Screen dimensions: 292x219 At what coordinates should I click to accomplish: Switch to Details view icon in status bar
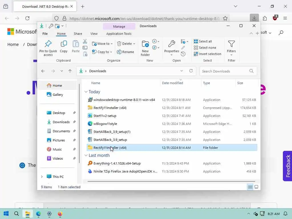[x=250, y=187]
